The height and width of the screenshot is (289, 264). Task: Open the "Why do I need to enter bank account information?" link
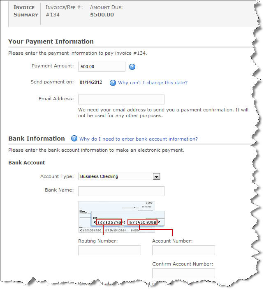[139, 139]
